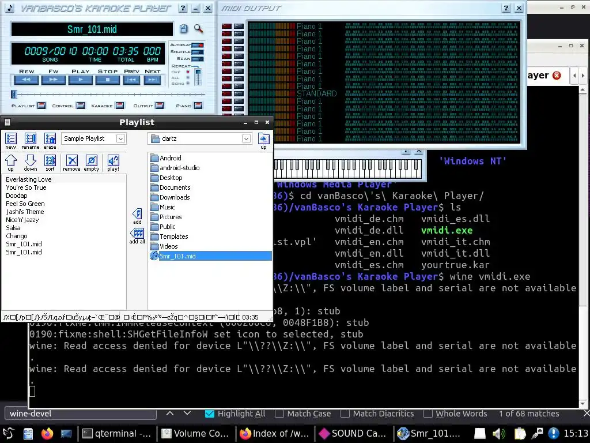Open the Sample Playlist dropdown
Viewport: 590px width, 443px height.
click(x=120, y=138)
